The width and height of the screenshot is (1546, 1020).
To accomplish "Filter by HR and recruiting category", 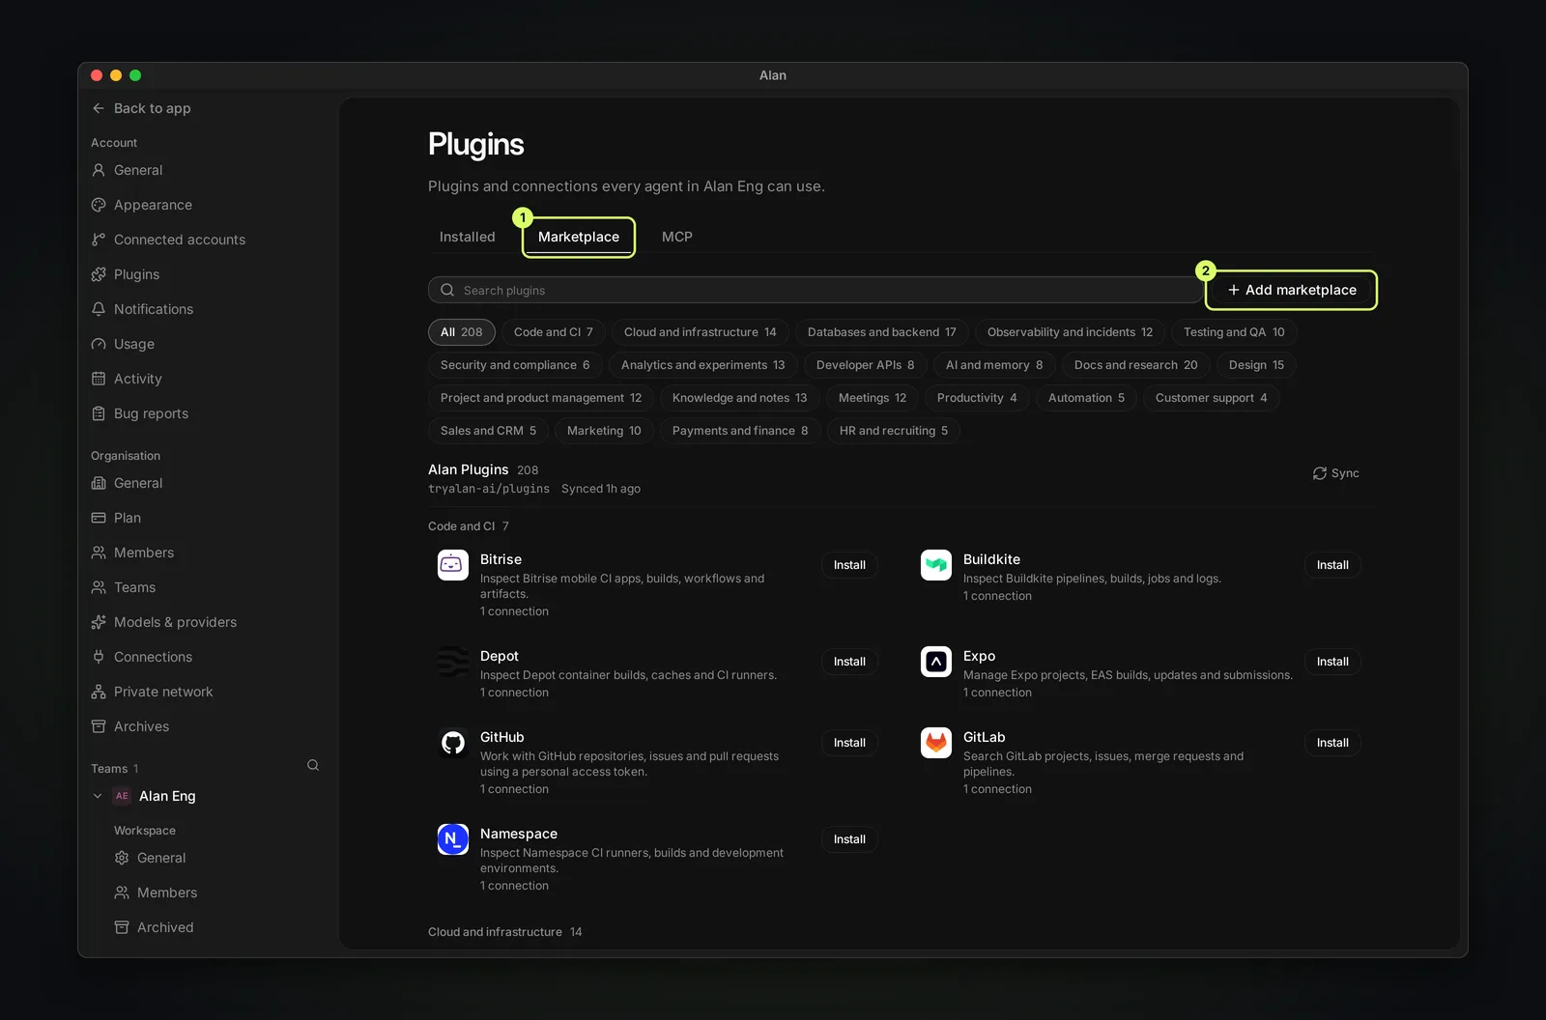I will (x=894, y=431).
